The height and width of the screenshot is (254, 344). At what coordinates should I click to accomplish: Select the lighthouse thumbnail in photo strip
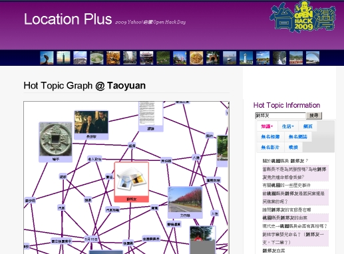(x=246, y=58)
